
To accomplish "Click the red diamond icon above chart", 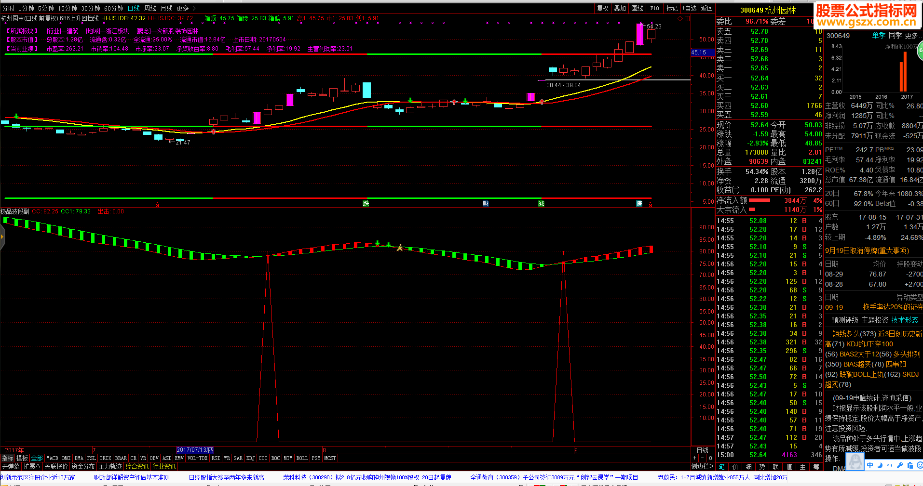I will tap(680, 18).
